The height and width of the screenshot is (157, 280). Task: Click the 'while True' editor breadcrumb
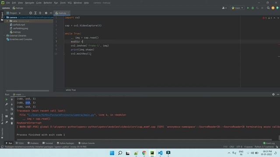click(x=71, y=90)
